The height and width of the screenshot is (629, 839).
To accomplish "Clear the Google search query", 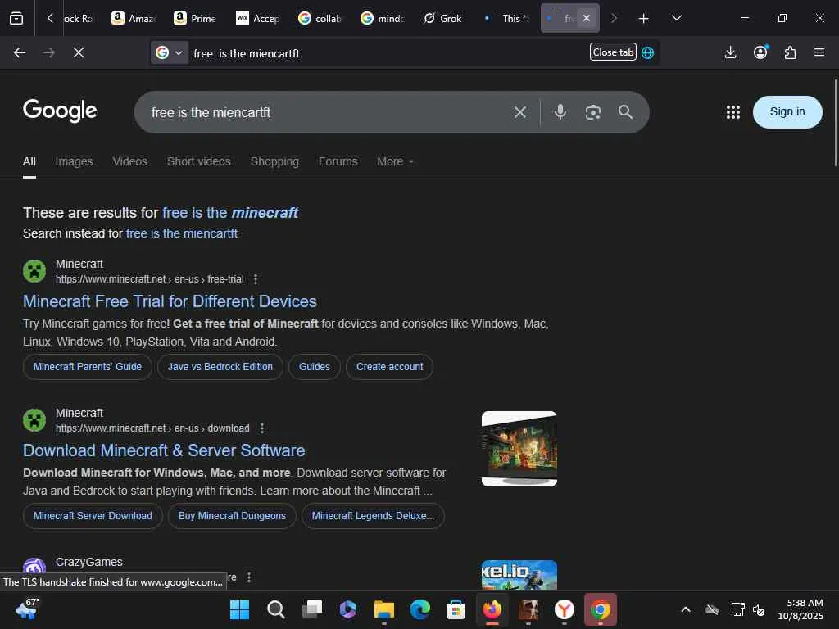I will tap(520, 112).
